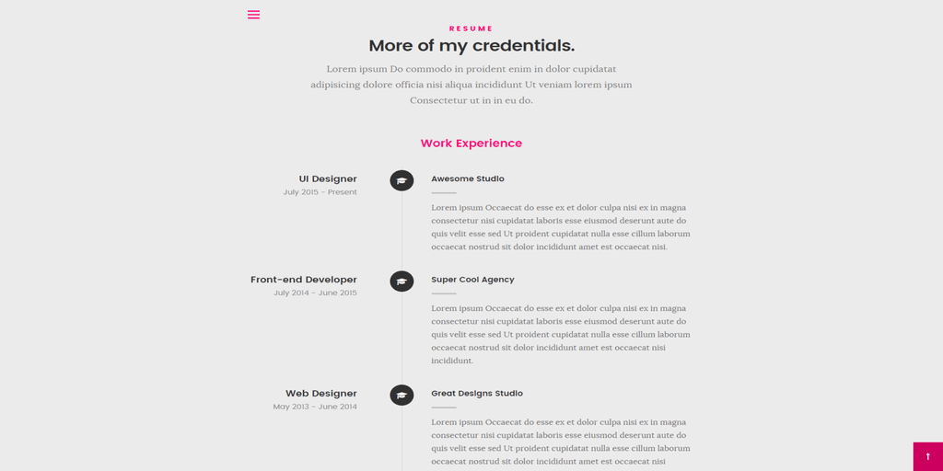Click the intro paragraph under the headline
The image size is (943, 471).
(x=471, y=85)
